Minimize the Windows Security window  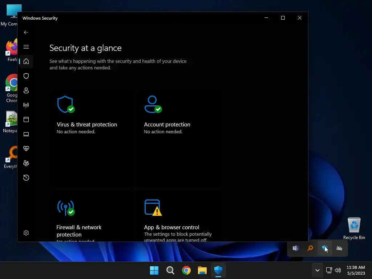(266, 18)
